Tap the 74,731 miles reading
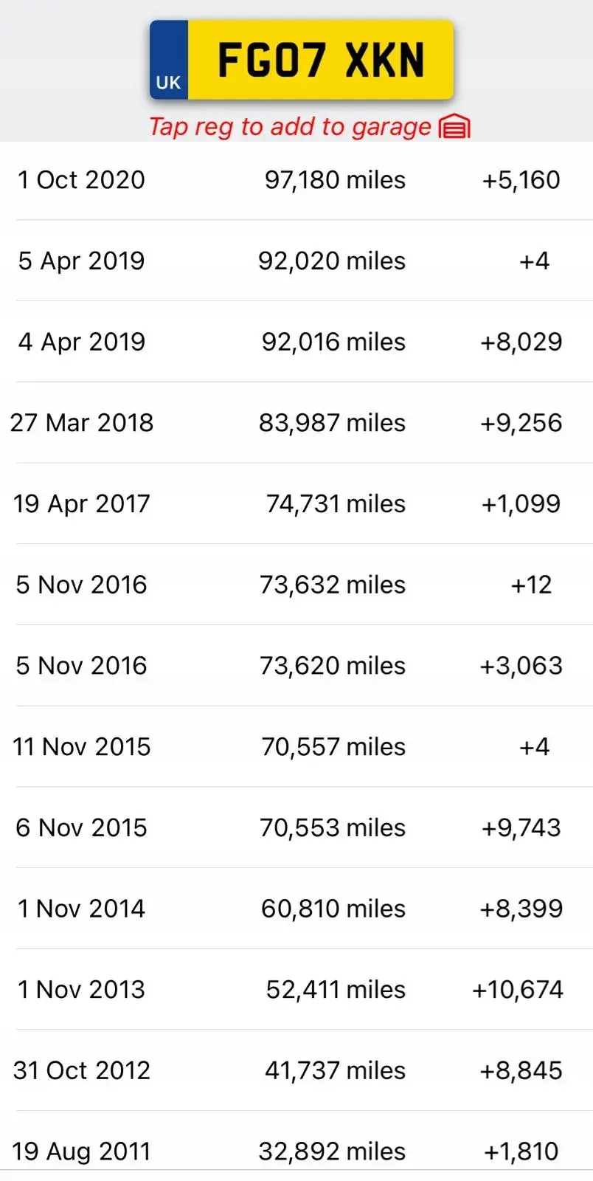The width and height of the screenshot is (593, 1181). [x=336, y=503]
